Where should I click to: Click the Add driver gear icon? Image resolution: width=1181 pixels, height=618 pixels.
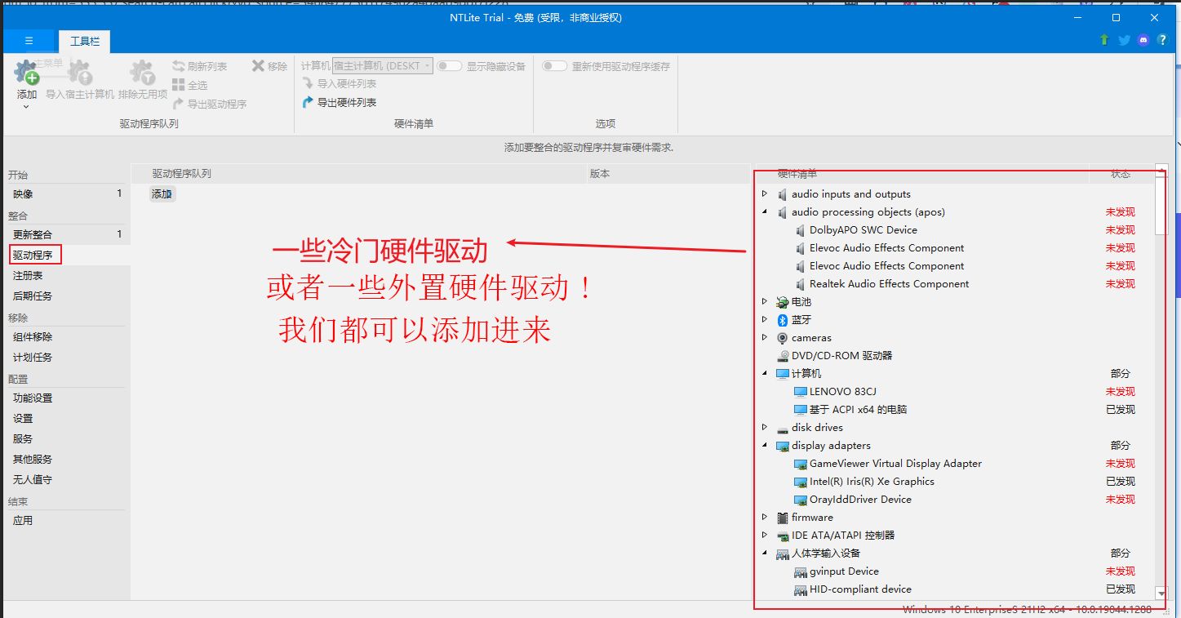point(27,73)
